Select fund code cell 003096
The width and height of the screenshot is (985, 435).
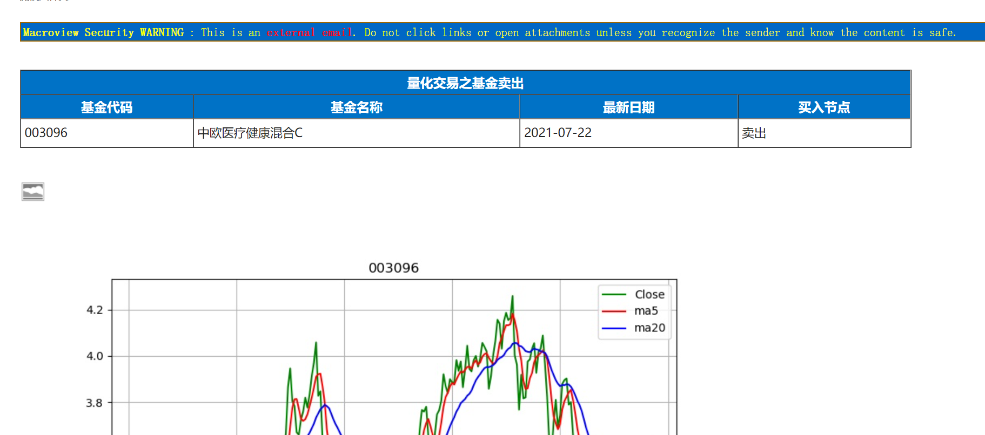107,133
